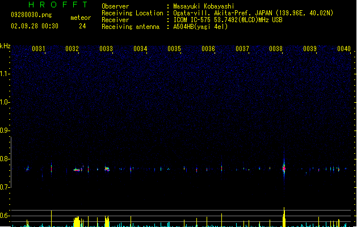Select the filename 09280030.png
357x227 pixels.
tap(31, 15)
